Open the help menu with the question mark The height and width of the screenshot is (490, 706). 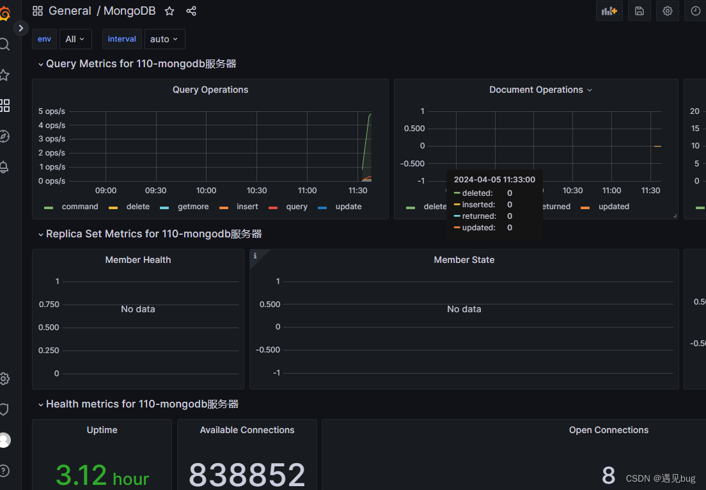pyautogui.click(x=5, y=471)
